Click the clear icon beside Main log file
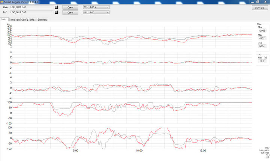Screen dimensions: 270x161 [x=57, y=7]
